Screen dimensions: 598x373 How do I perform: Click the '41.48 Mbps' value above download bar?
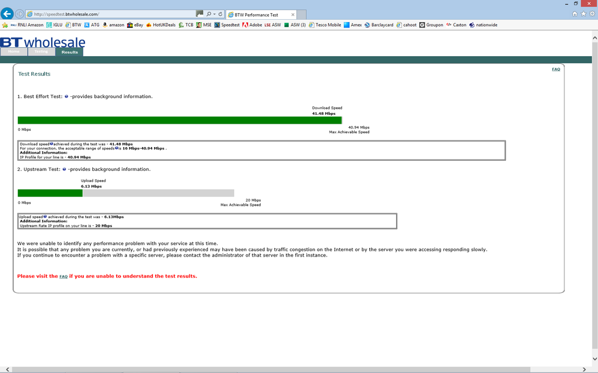click(324, 114)
